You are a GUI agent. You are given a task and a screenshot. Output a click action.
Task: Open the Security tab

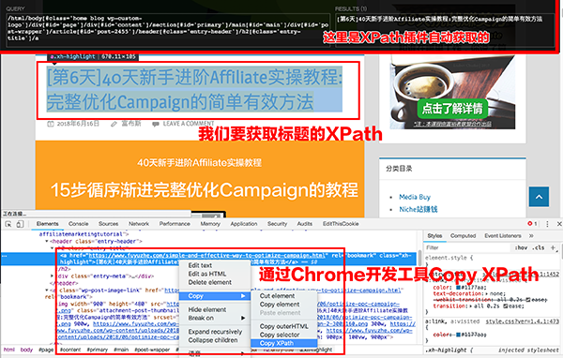pos(277,224)
